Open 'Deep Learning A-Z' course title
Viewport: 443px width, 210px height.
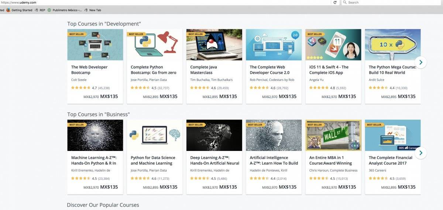point(215,160)
